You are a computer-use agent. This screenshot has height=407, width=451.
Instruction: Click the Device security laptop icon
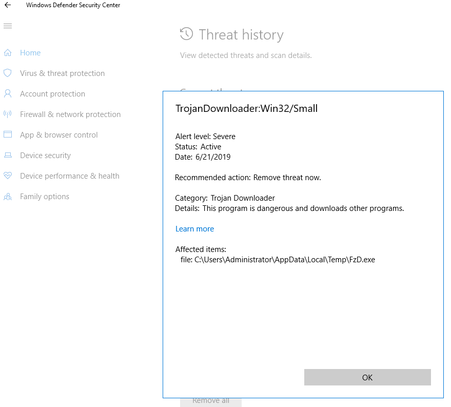8,155
